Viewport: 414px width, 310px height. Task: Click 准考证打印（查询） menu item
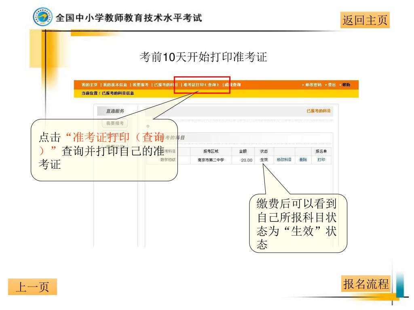201,85
